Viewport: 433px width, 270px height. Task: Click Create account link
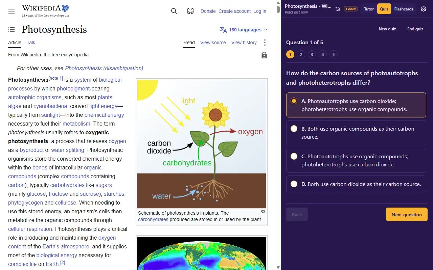pyautogui.click(x=234, y=11)
